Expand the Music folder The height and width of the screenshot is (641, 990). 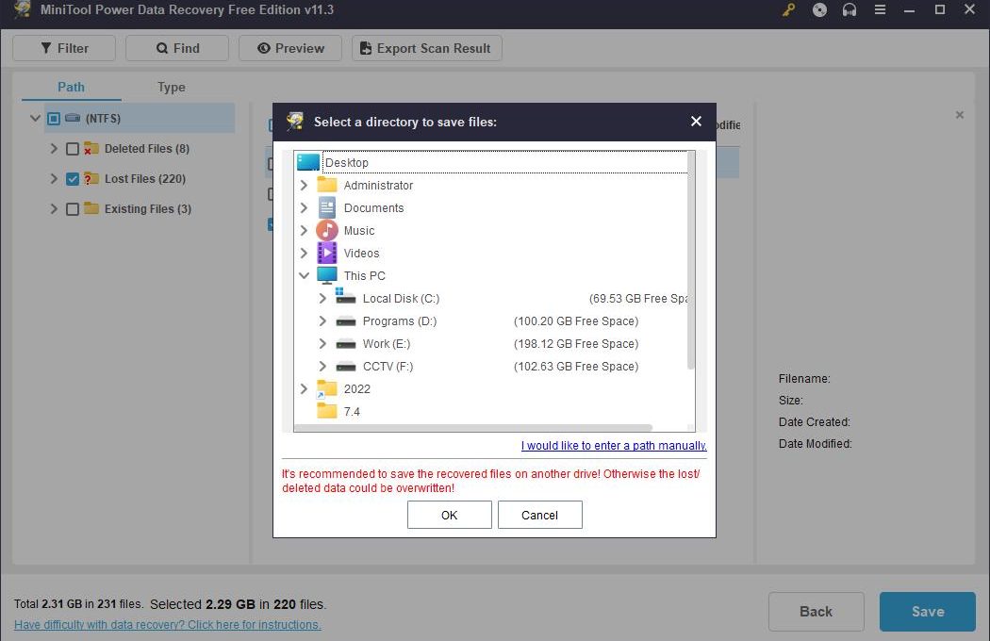[304, 231]
